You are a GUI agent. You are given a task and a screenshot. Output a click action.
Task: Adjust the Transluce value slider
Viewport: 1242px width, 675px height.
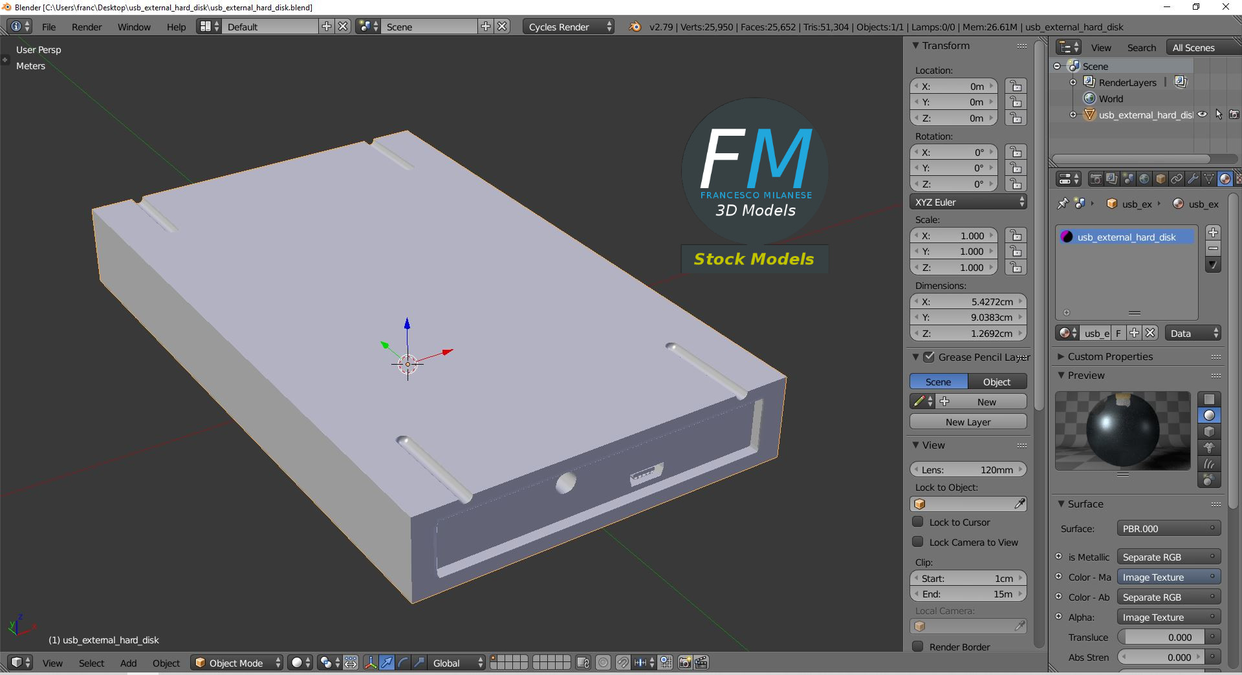click(1161, 637)
